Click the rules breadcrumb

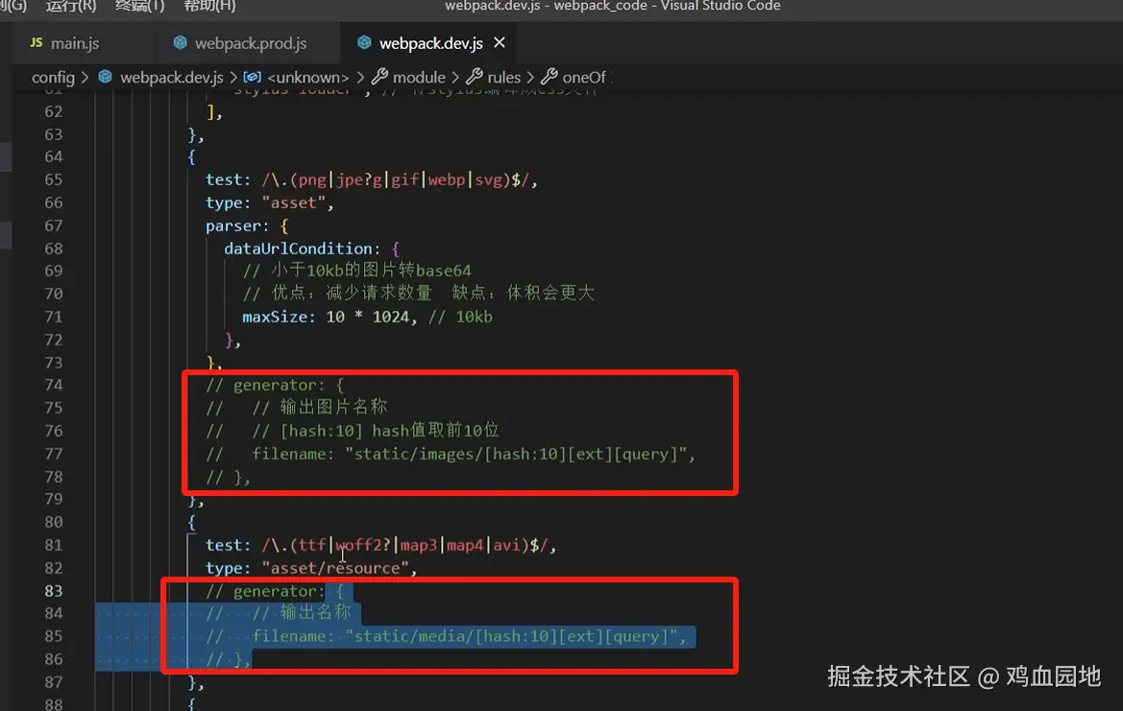coord(503,78)
